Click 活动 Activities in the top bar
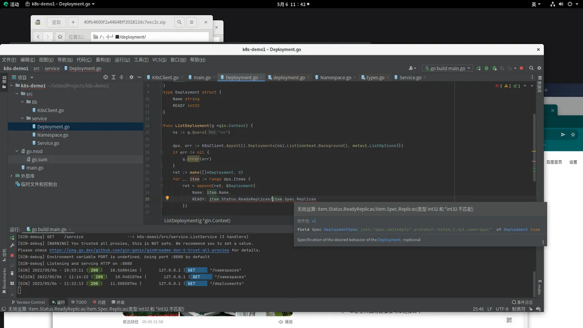 [x=11, y=4]
